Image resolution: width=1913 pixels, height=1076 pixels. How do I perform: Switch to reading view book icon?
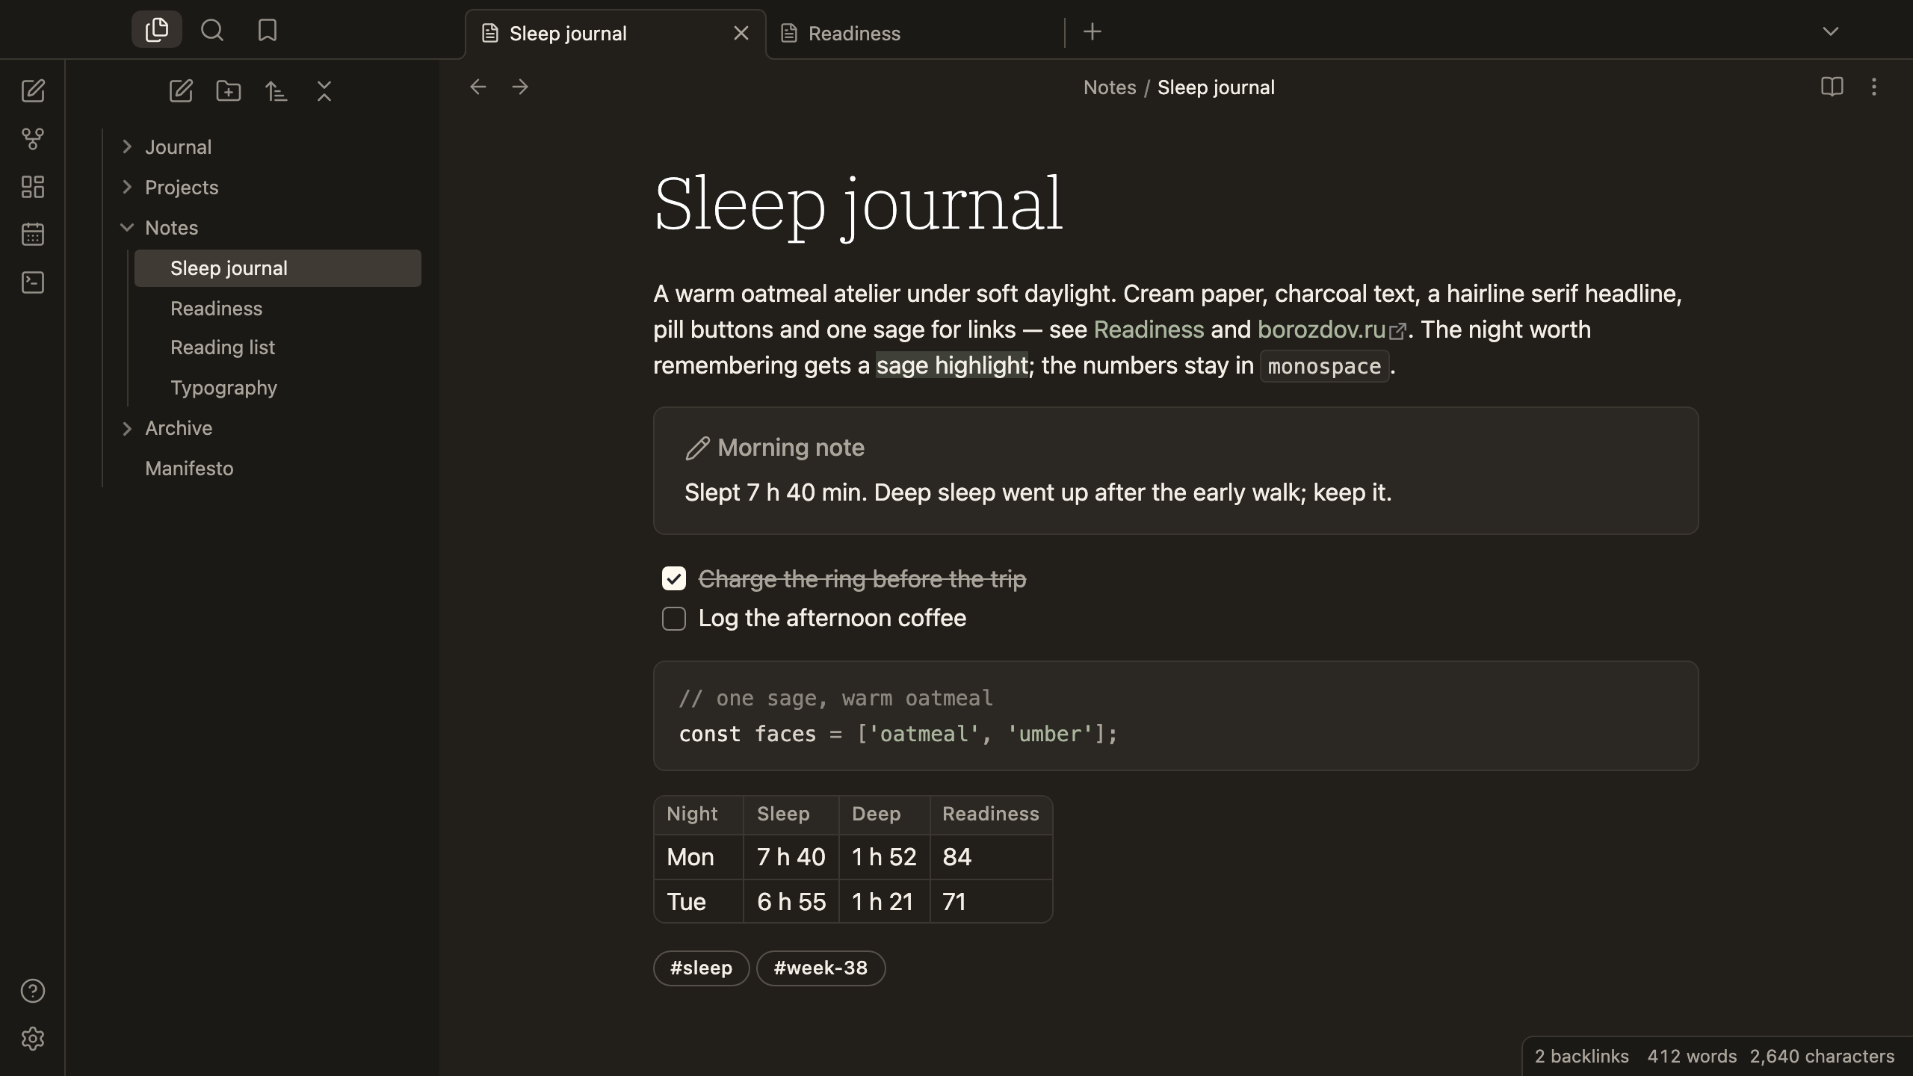pyautogui.click(x=1832, y=87)
